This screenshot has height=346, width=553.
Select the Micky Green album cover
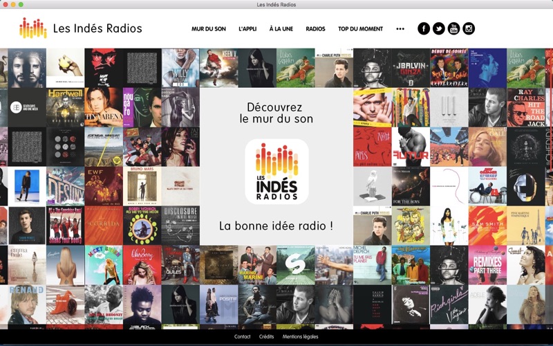tap(104, 265)
